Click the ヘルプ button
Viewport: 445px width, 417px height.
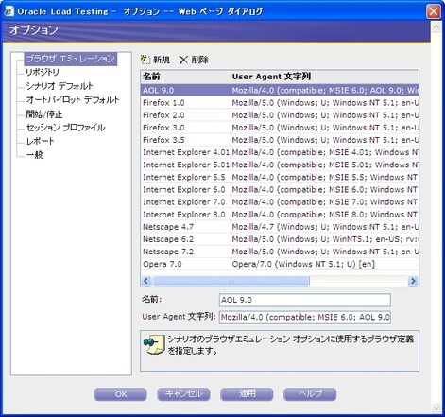point(310,394)
